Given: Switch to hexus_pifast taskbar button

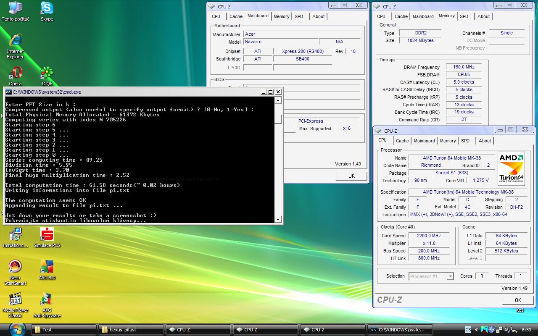Looking at the screenshot, I should [x=132, y=330].
